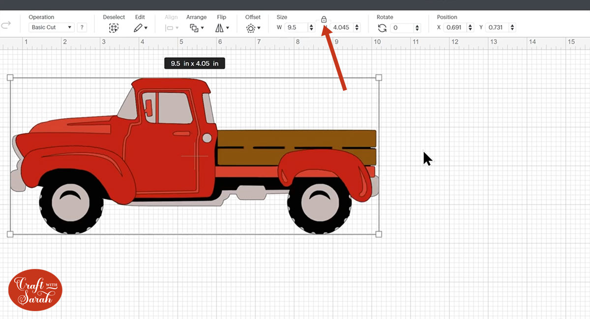The image size is (590, 319).
Task: Click the redo arrow icon
Action: click(x=6, y=25)
